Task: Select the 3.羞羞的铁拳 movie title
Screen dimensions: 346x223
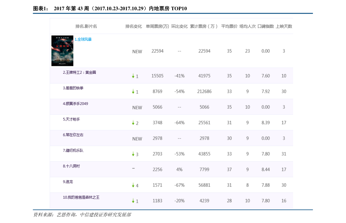Action: click(x=73, y=88)
